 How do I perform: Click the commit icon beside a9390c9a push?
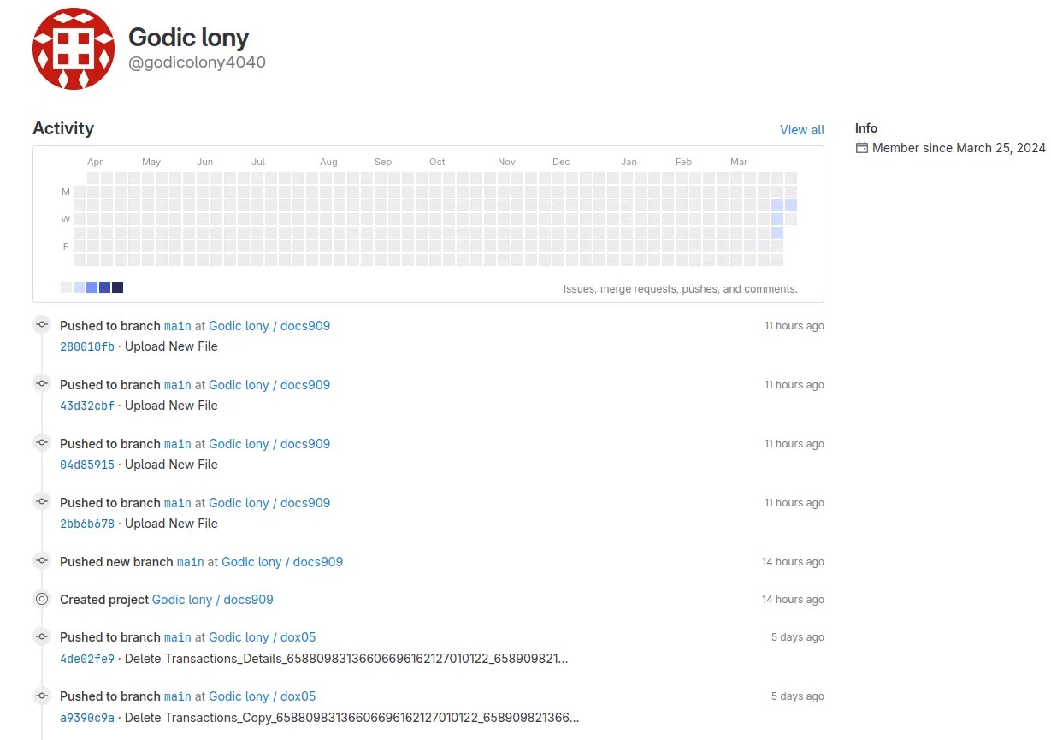[42, 696]
